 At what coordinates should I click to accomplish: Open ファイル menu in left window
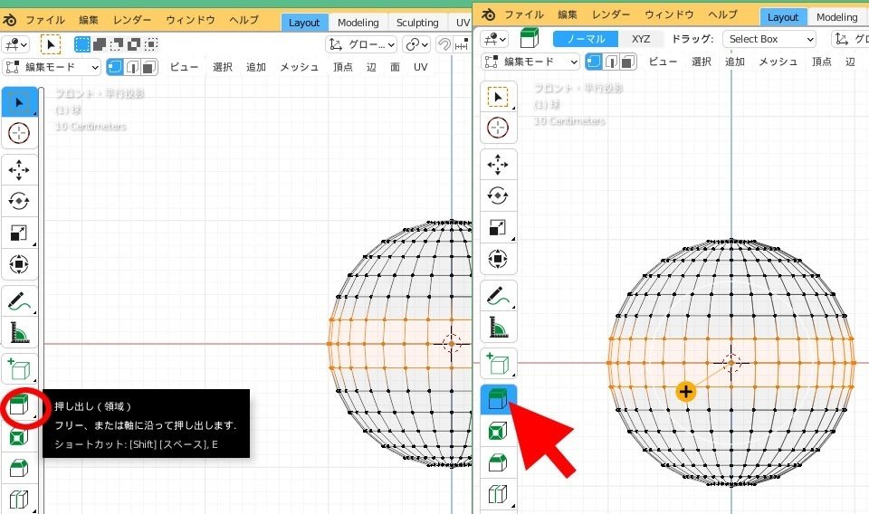pyautogui.click(x=45, y=21)
